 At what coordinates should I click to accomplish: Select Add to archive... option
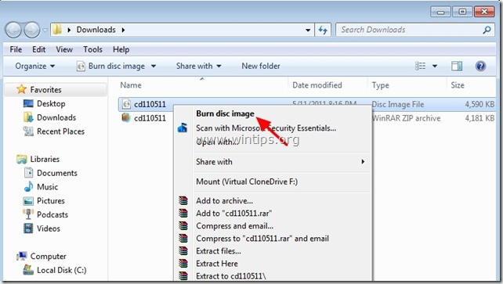click(224, 201)
